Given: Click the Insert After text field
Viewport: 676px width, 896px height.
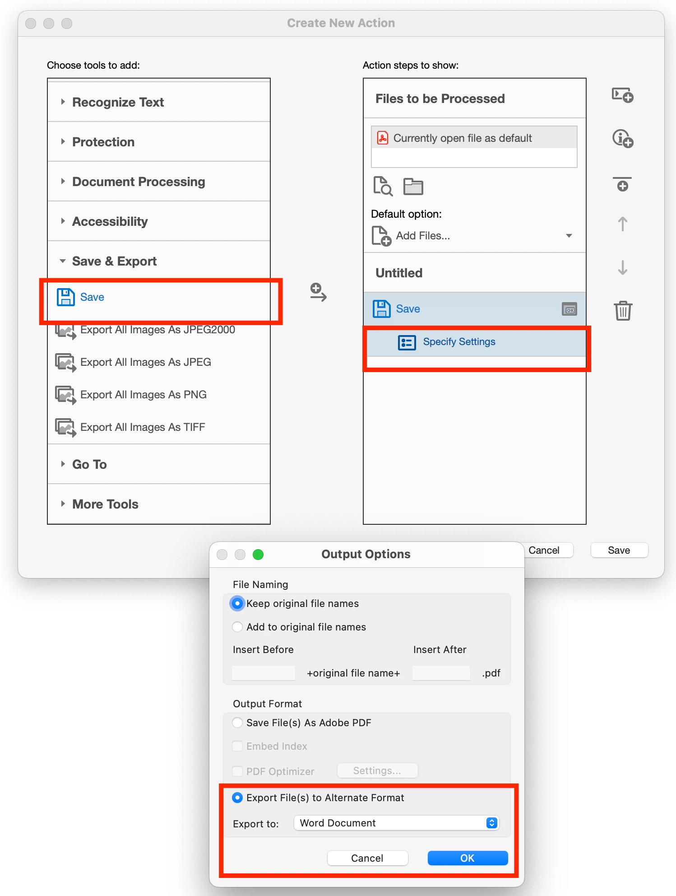Looking at the screenshot, I should pyautogui.click(x=441, y=673).
